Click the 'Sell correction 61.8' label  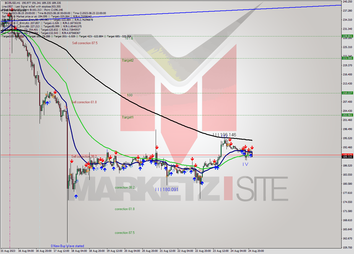pos(84,102)
